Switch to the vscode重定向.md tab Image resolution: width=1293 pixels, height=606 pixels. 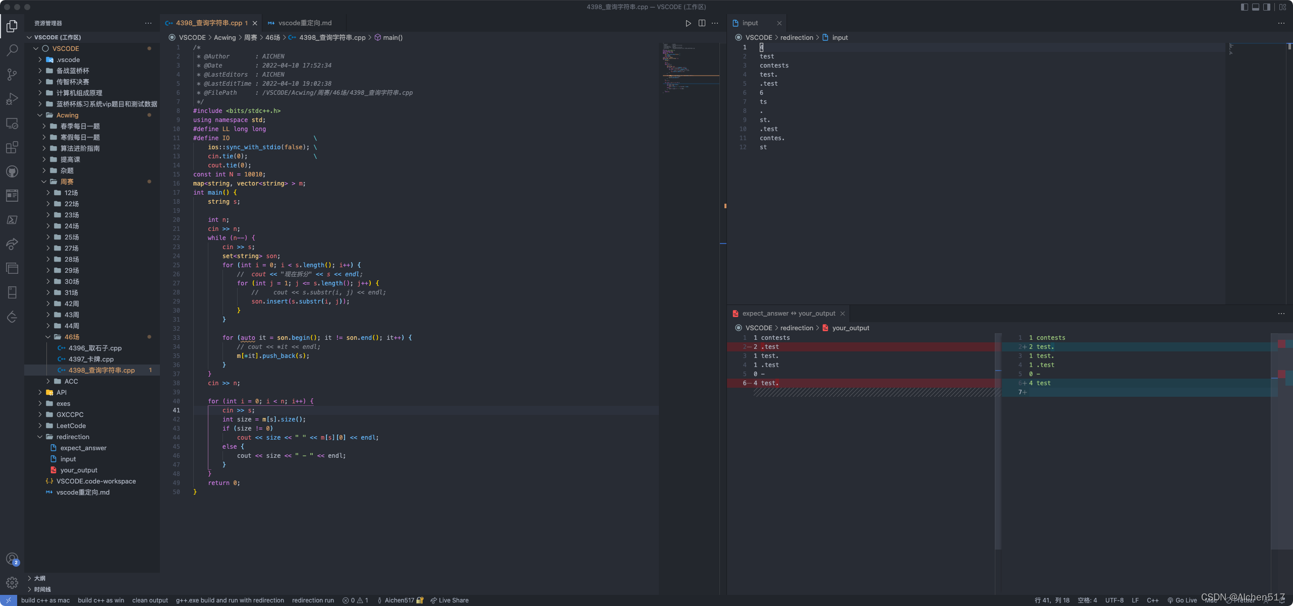(305, 23)
